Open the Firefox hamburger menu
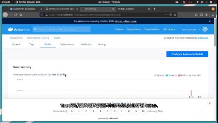The width and height of the screenshot is (218, 123). click(213, 15)
